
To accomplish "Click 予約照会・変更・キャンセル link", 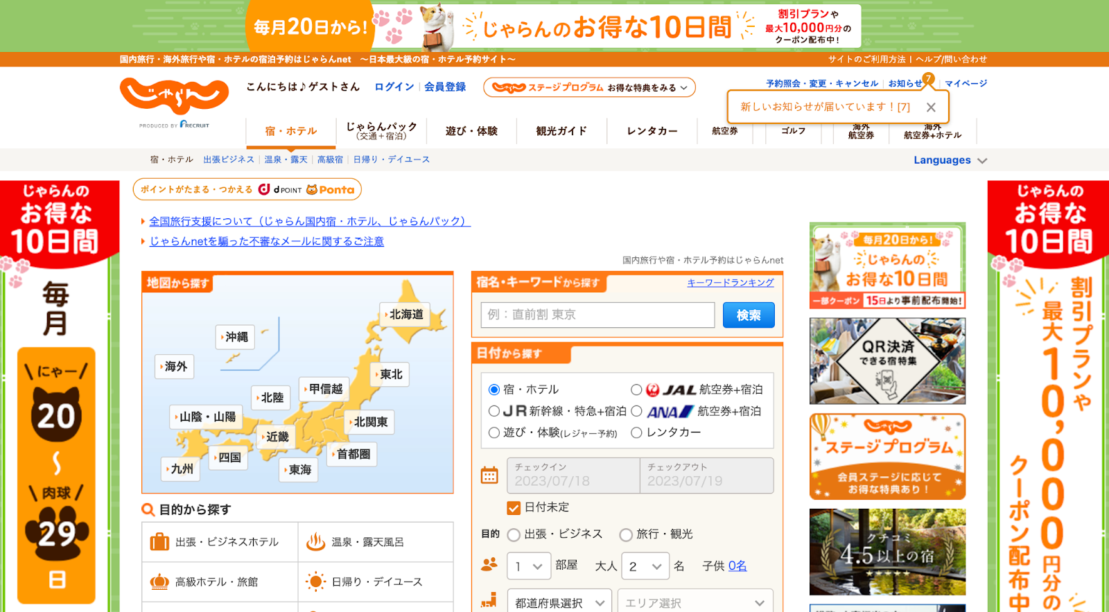I will point(822,83).
